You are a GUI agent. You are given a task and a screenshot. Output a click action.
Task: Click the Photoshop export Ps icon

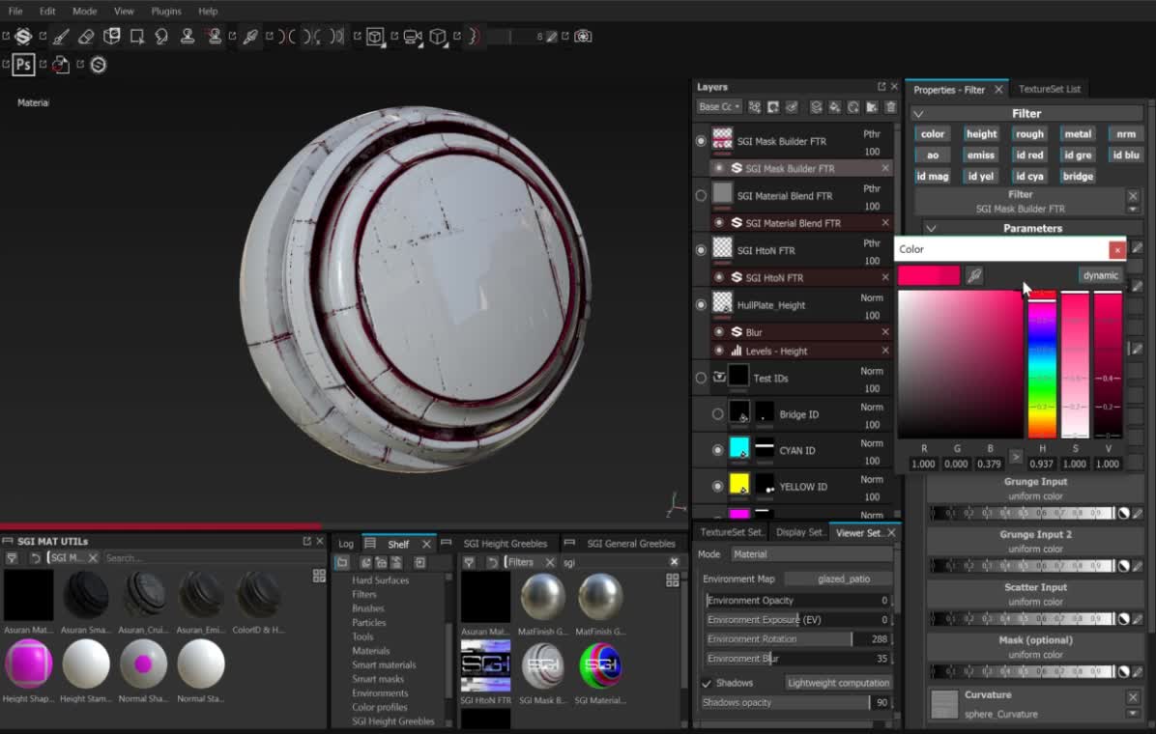point(23,65)
